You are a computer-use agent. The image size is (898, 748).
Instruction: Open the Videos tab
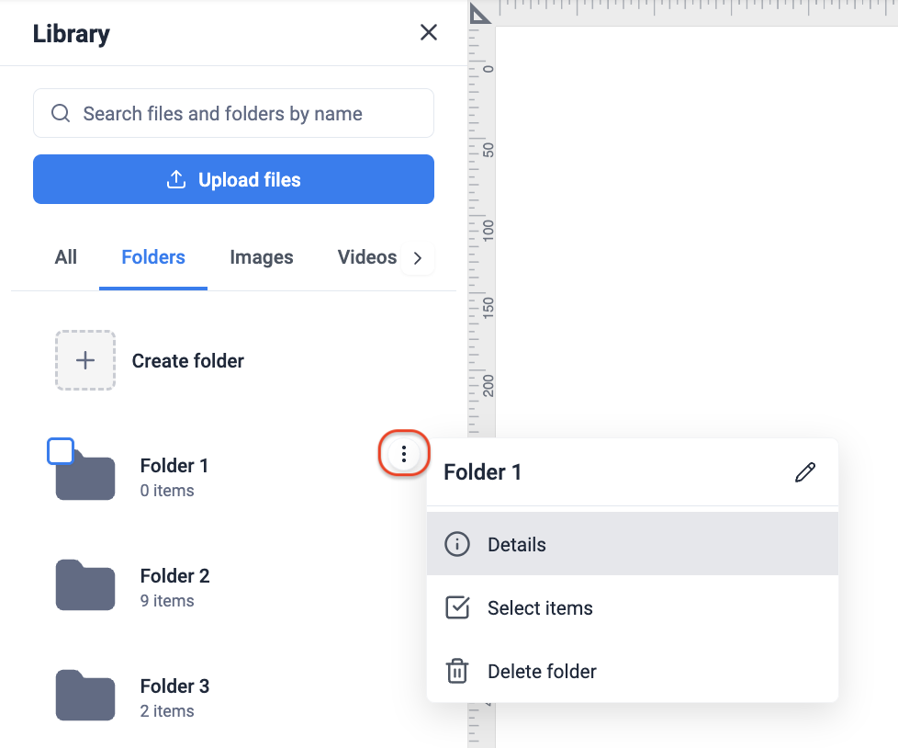[366, 257]
